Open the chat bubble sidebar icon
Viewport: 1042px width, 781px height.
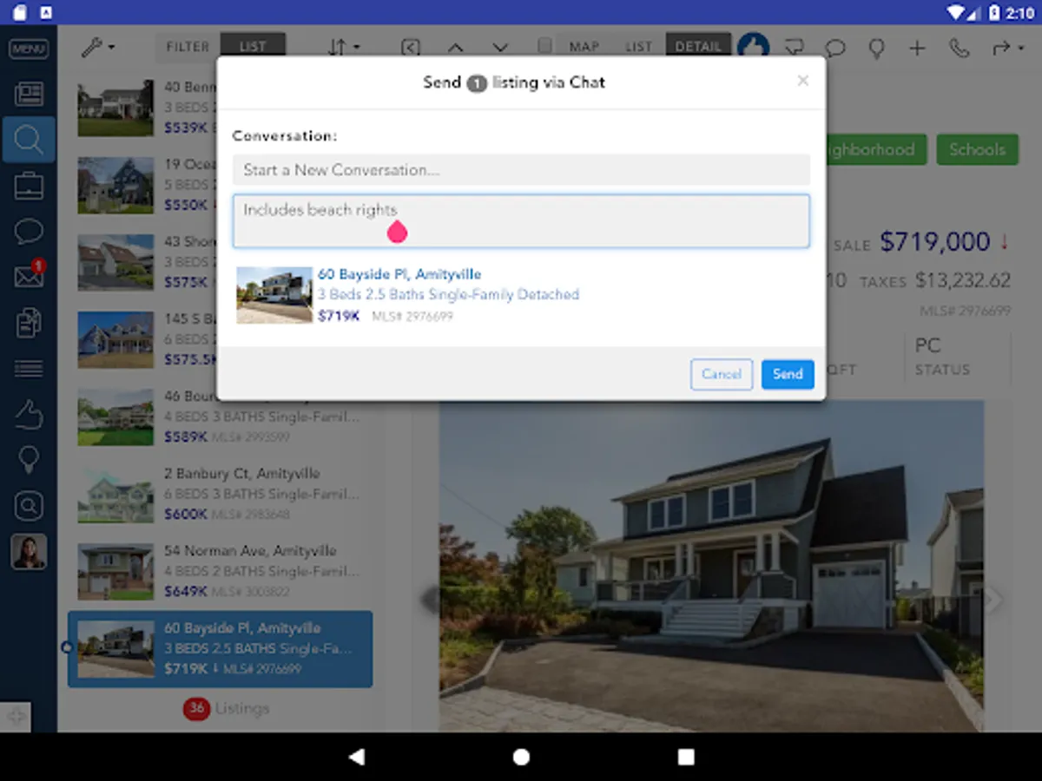(x=29, y=231)
